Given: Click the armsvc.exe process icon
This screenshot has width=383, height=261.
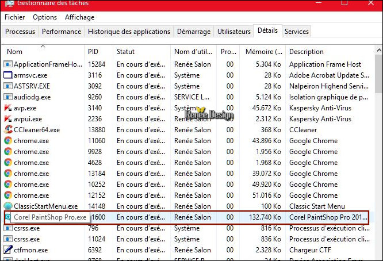Looking at the screenshot, I should pyautogui.click(x=8, y=75).
